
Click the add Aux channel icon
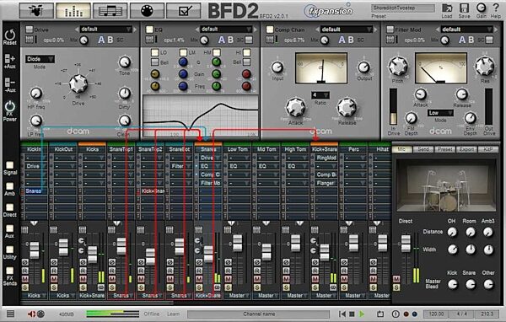click(x=10, y=59)
